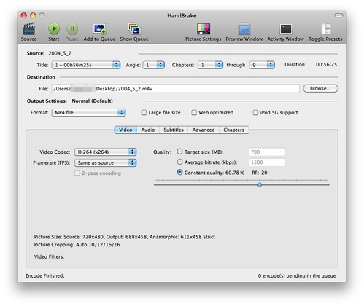
Task: Enable the Web optimized checkbox
Action: (x=194, y=112)
